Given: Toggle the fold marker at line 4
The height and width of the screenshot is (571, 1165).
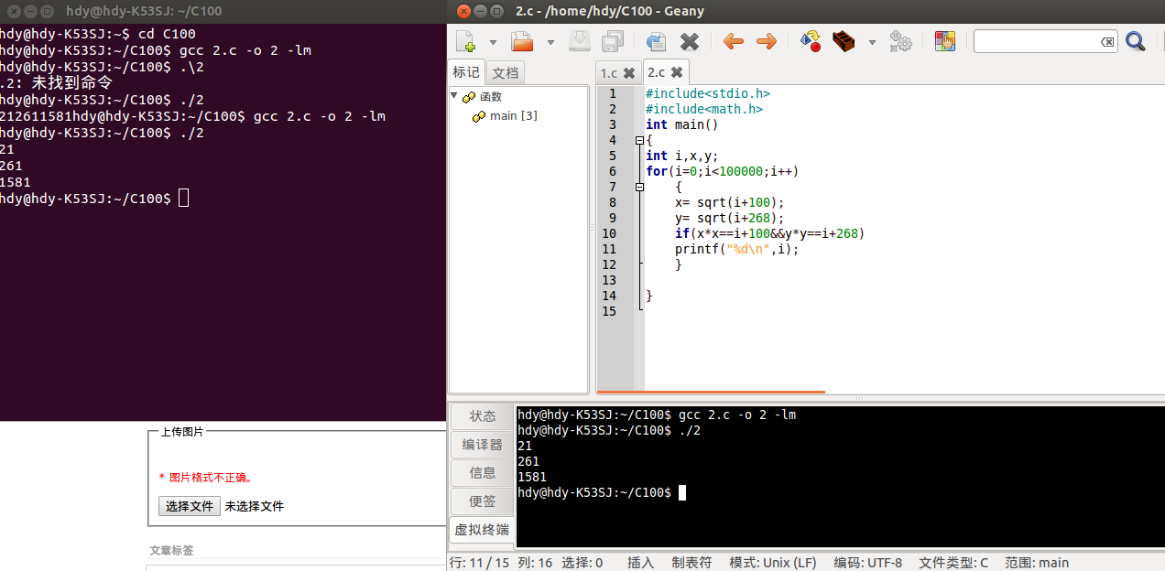Looking at the screenshot, I should [639, 140].
